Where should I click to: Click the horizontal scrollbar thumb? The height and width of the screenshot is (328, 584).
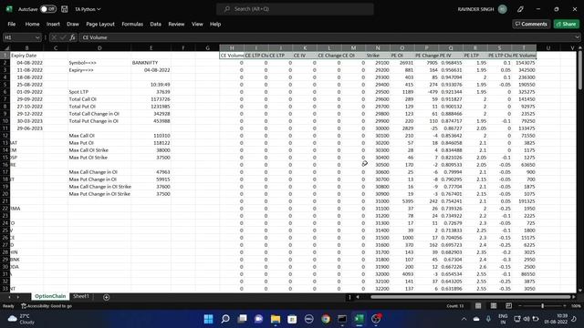tap(471, 297)
